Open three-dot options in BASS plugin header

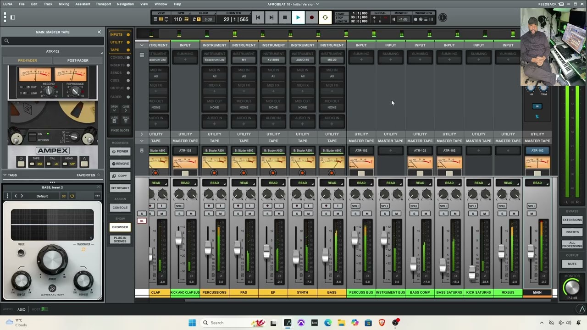tap(97, 196)
